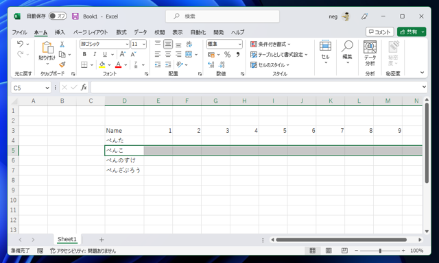439x263 pixels.
Task: Expand the Conditional Formatting dropdown
Action: 270,44
